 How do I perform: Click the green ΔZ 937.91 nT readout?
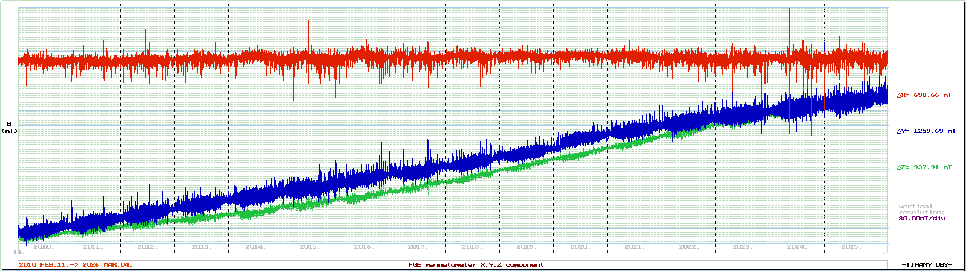[x=924, y=167]
